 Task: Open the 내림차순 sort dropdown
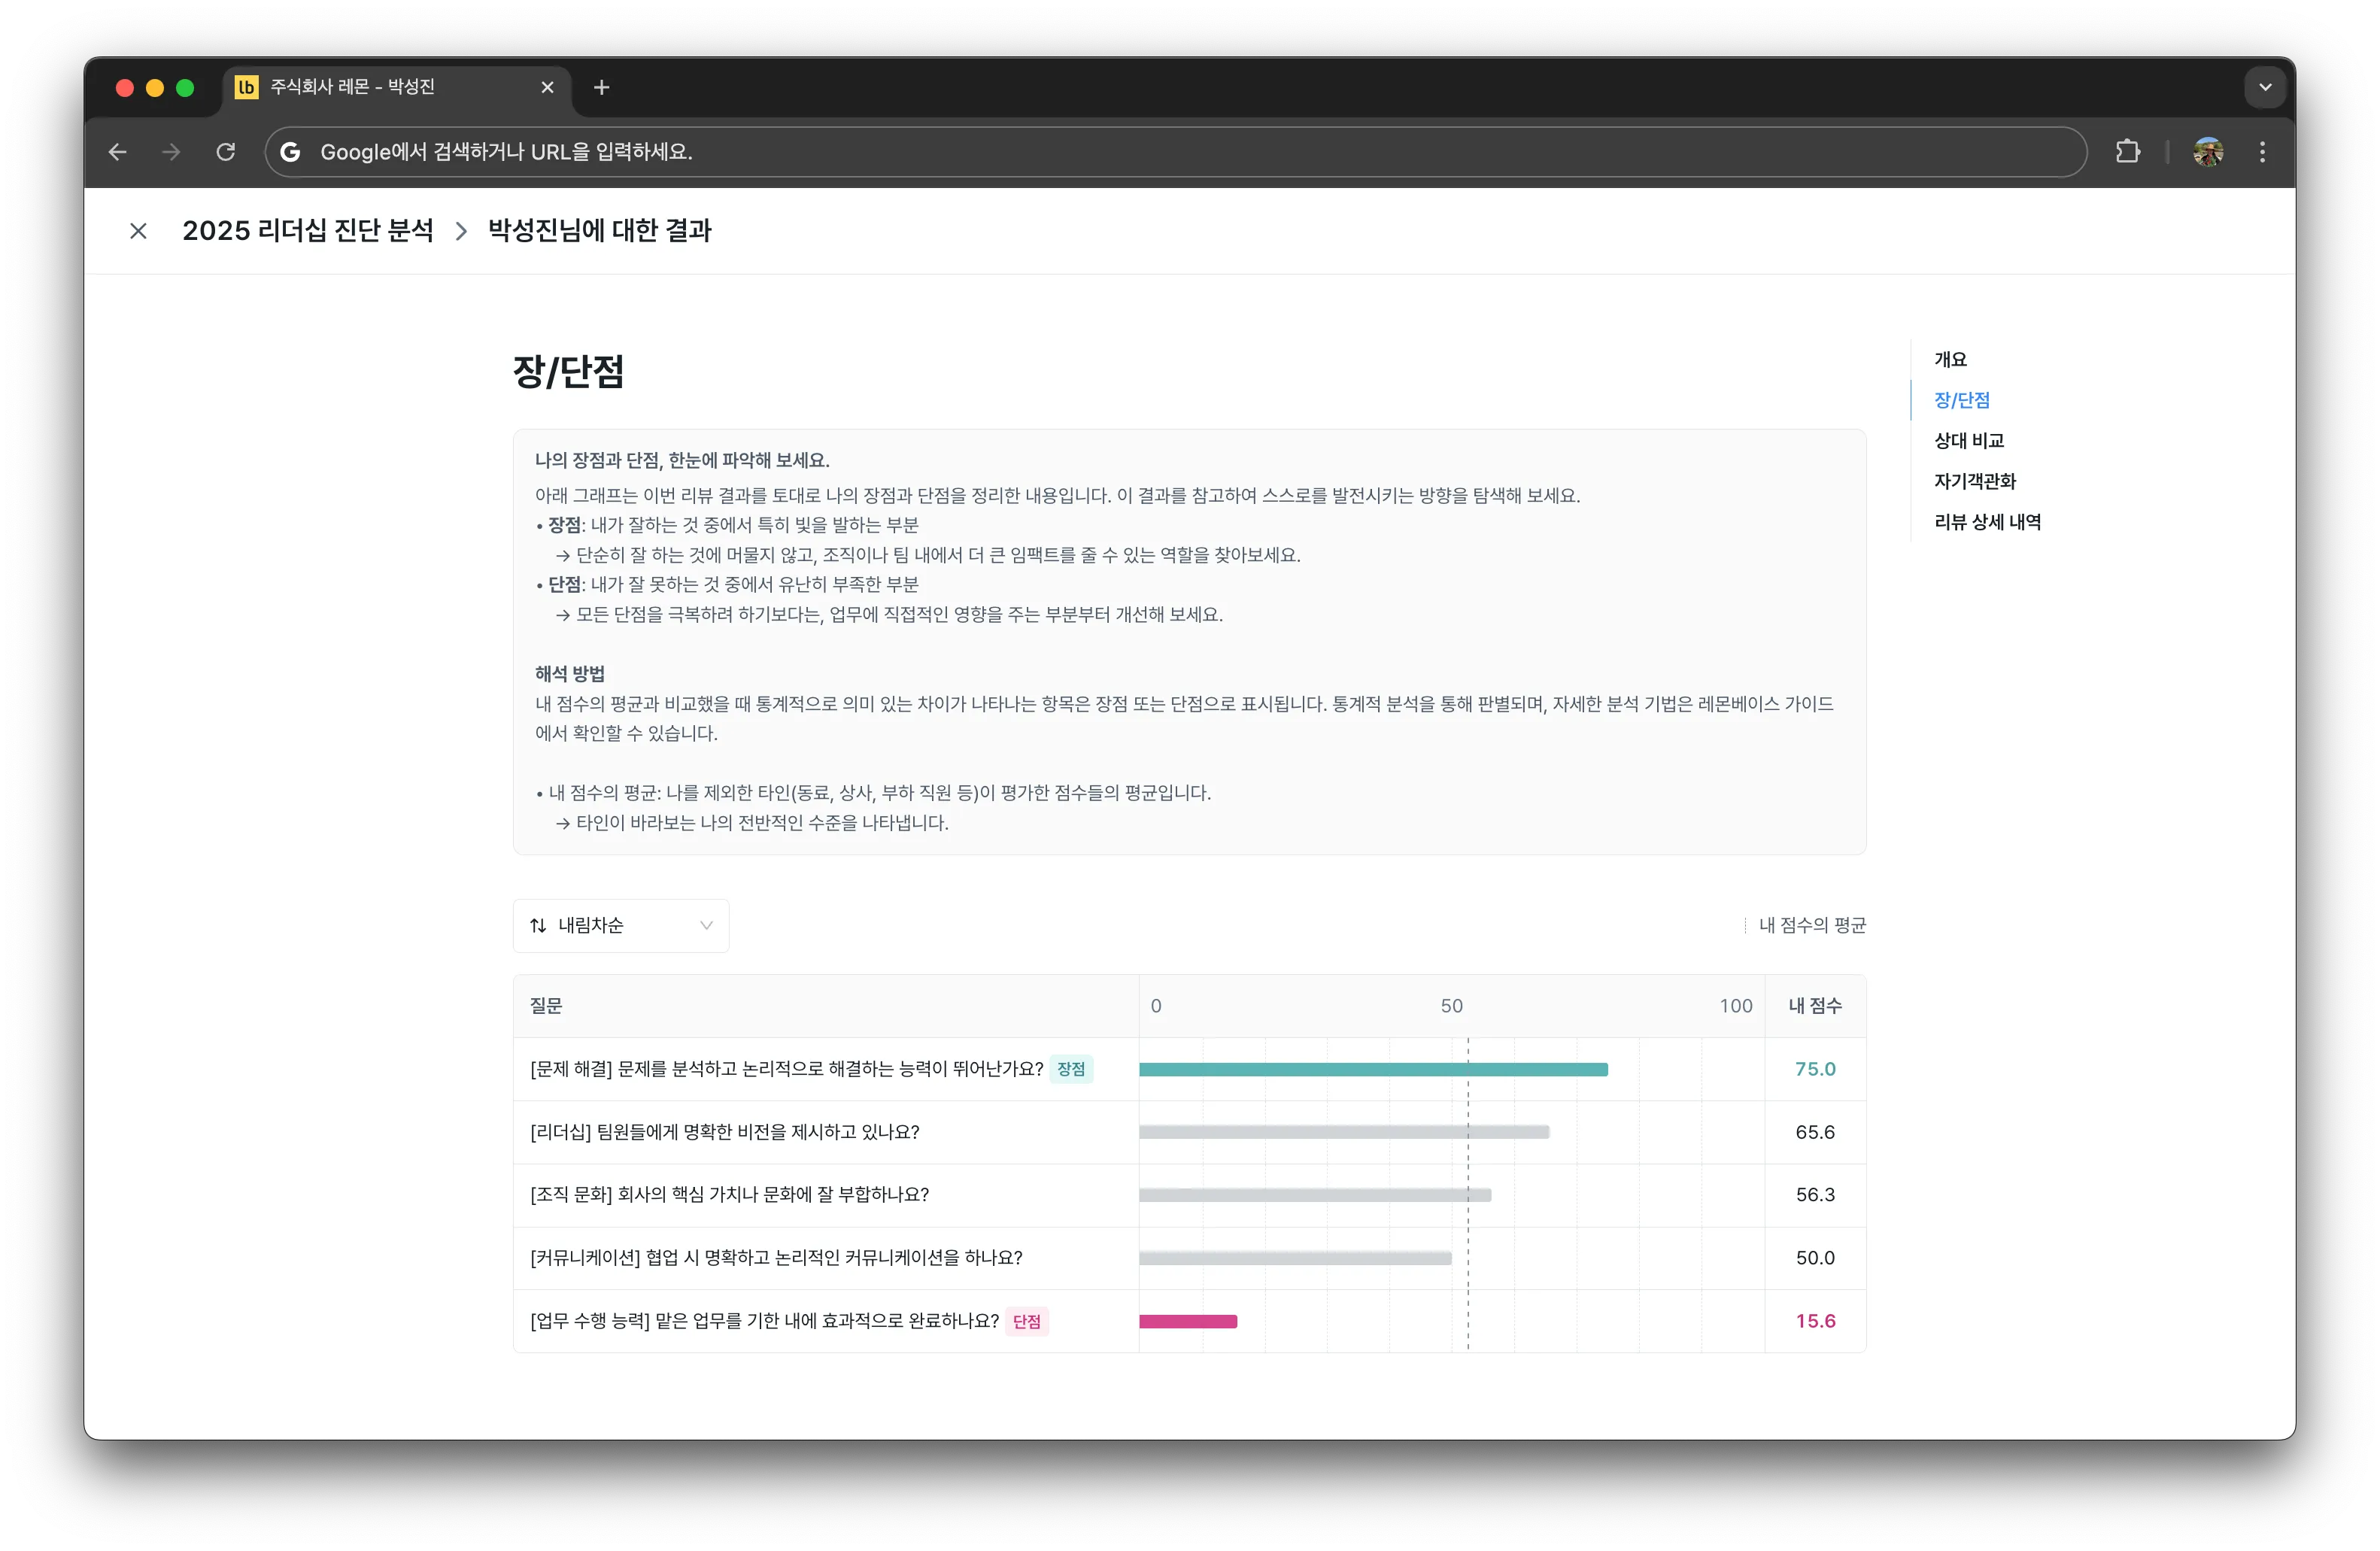tap(621, 925)
